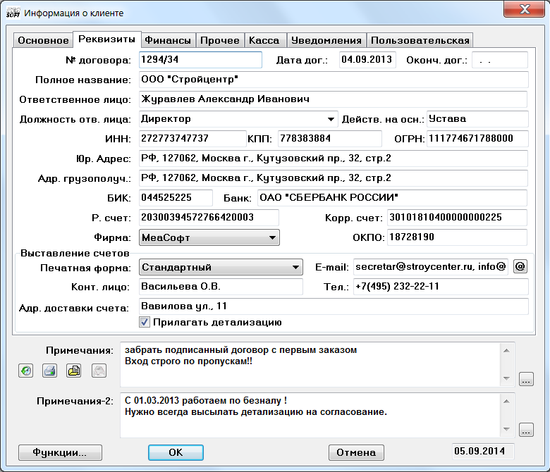This screenshot has height=472, width=550.
Task: Click the Тел. field +7(495) 232-22-11
Action: coord(441,287)
